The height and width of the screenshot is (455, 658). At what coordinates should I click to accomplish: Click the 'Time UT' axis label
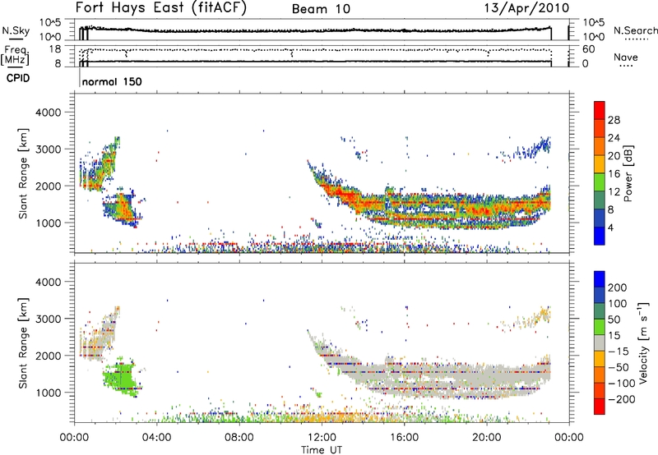[322, 450]
